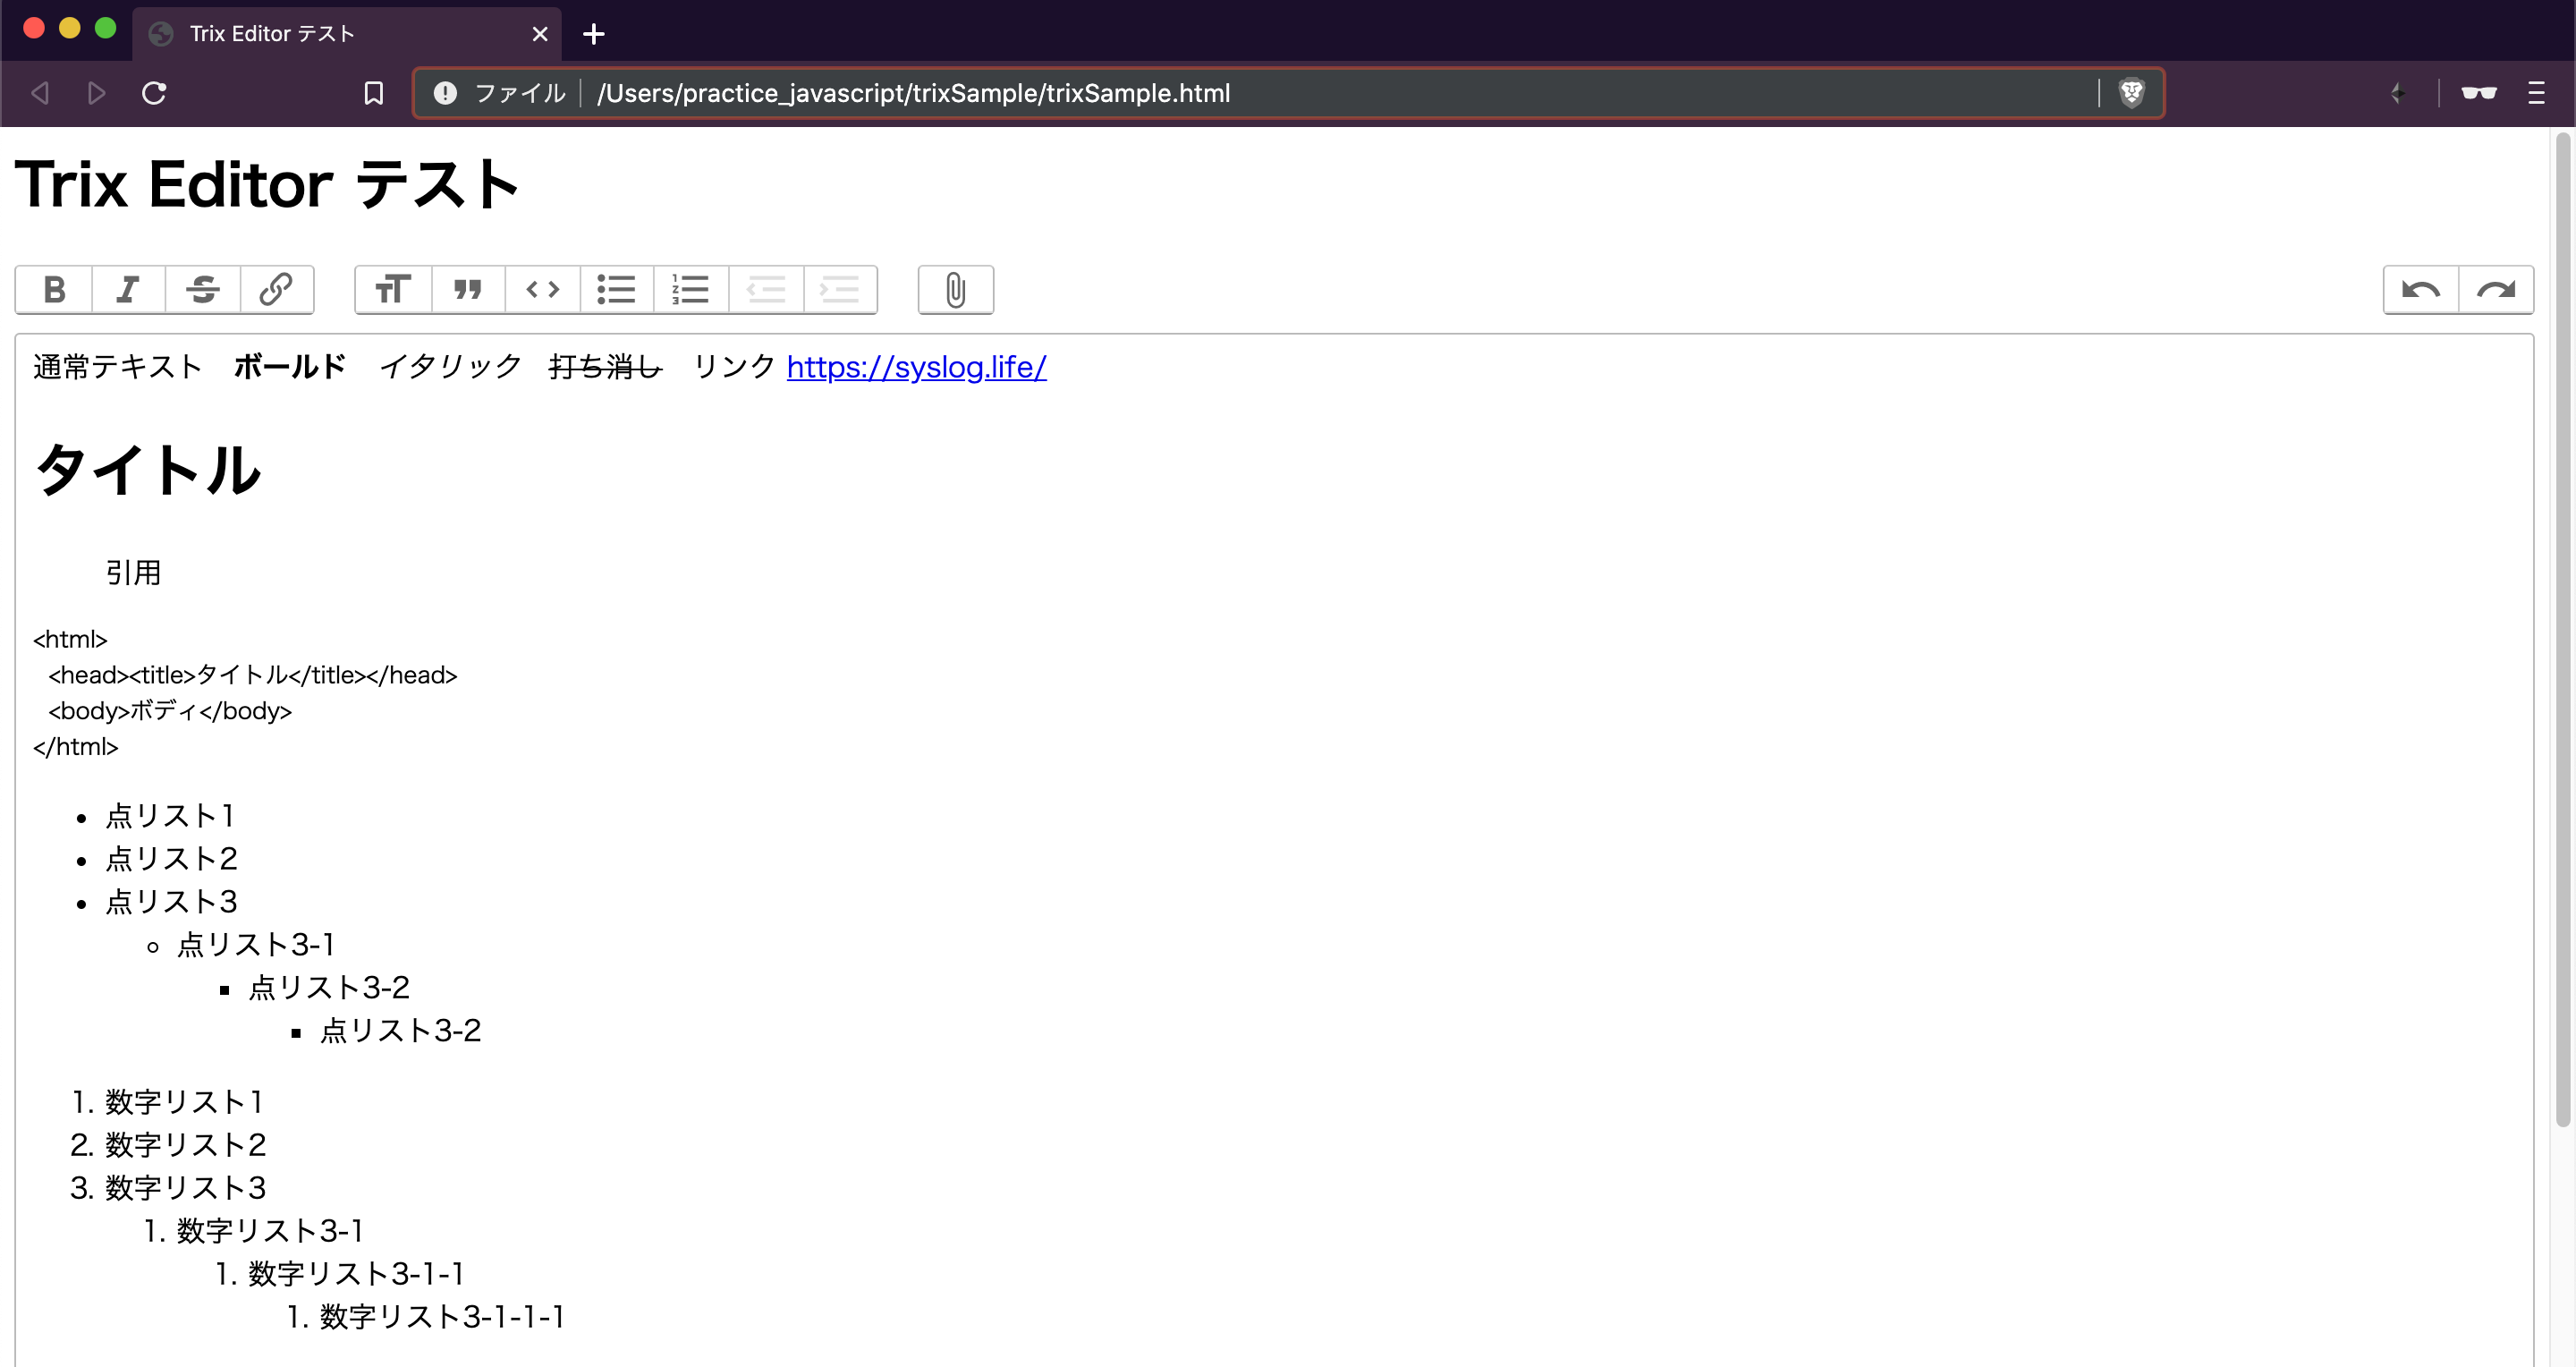Click the <body>ボディ</body> code line

170,711
